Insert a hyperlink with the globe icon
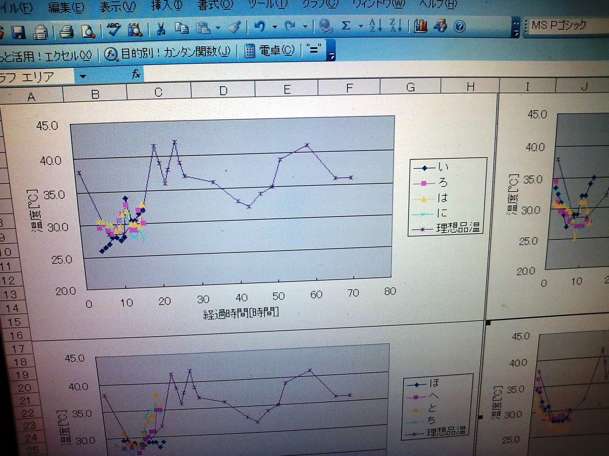Screen dimensions: 609x456 [325, 26]
